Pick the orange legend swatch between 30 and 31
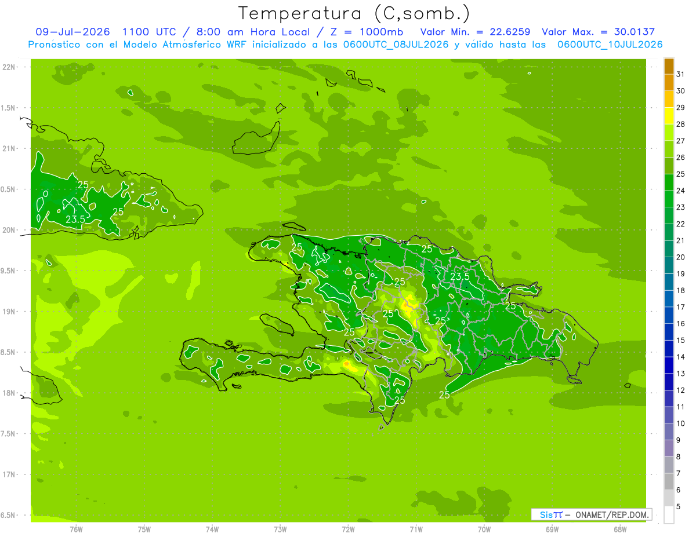696x537 pixels. 669,82
